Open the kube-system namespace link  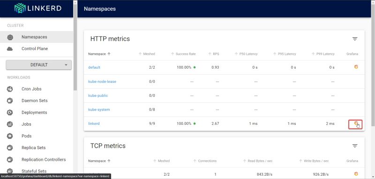(99, 110)
